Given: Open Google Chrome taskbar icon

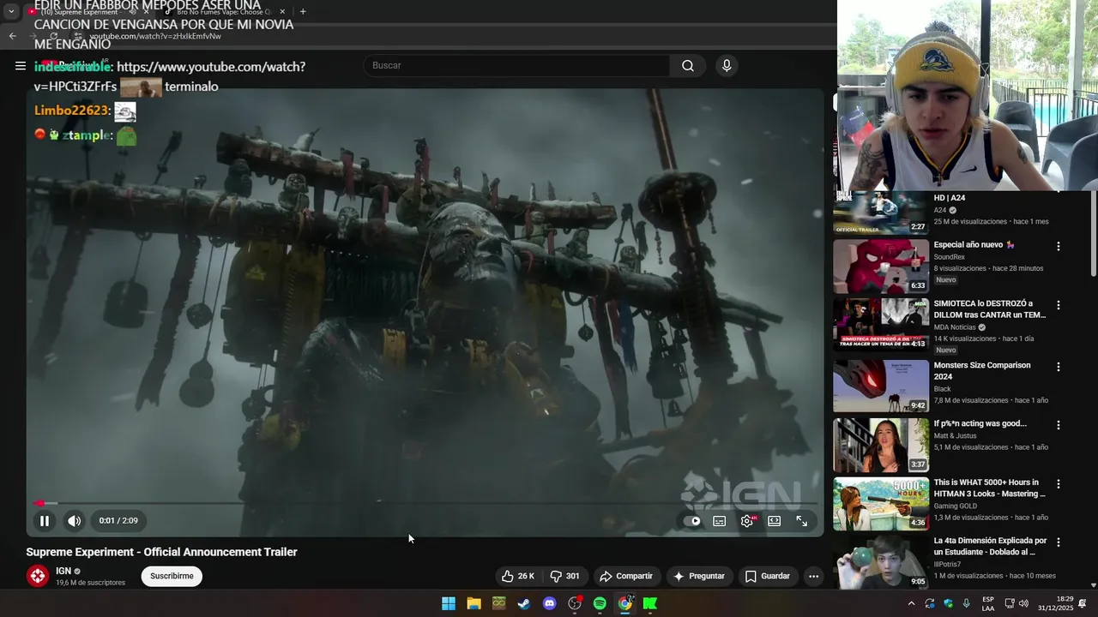Looking at the screenshot, I should [625, 604].
